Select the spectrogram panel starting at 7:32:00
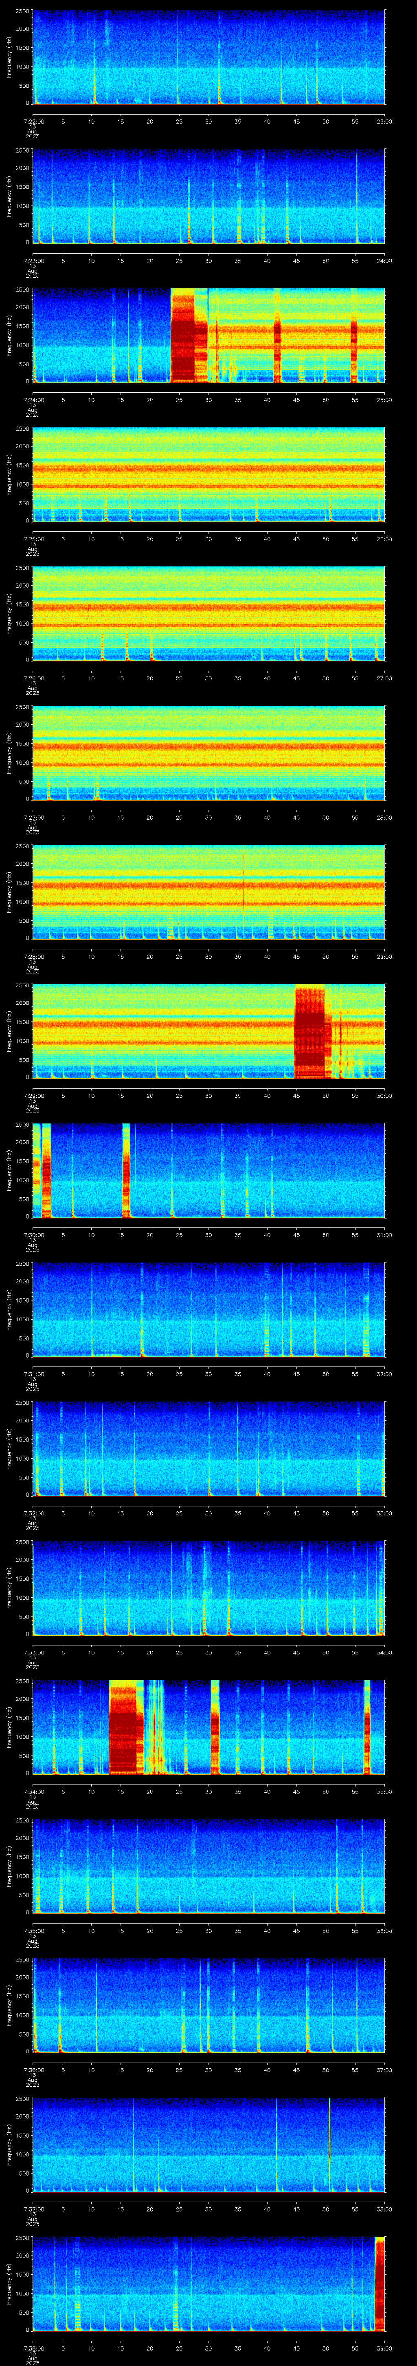This screenshot has height=2366, width=417. coord(209,1449)
